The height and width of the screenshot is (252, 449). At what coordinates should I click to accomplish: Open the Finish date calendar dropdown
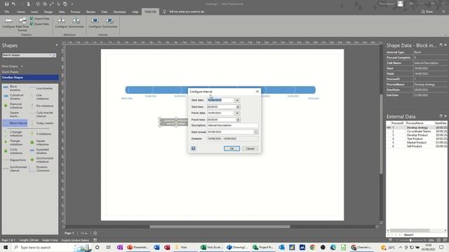pyautogui.click(x=237, y=113)
